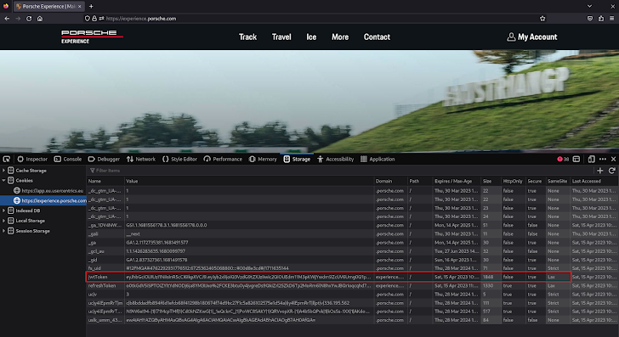Viewport: 619px width, 337px height.
Task: Click the Porsche Experience logo
Action: (92, 37)
